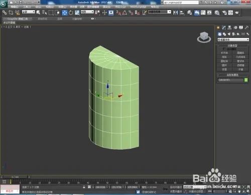Screen dimensions: 251x195
Task: Switch to the Hierarchy command panel
Action: click(x=229, y=28)
